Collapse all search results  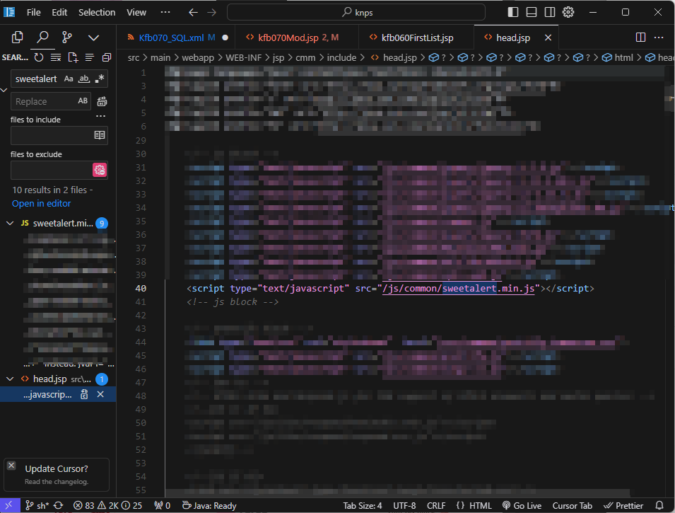[107, 57]
